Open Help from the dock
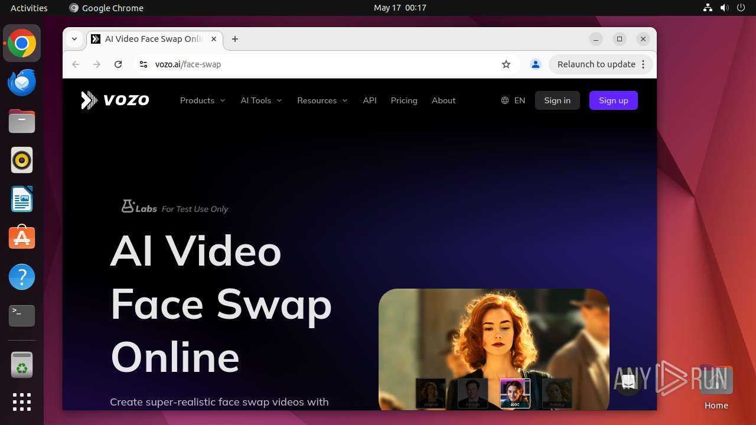 tap(22, 277)
